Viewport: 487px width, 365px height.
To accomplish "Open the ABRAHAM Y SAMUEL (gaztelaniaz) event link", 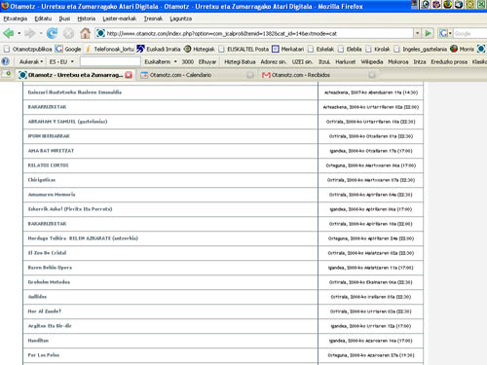I will coord(67,122).
